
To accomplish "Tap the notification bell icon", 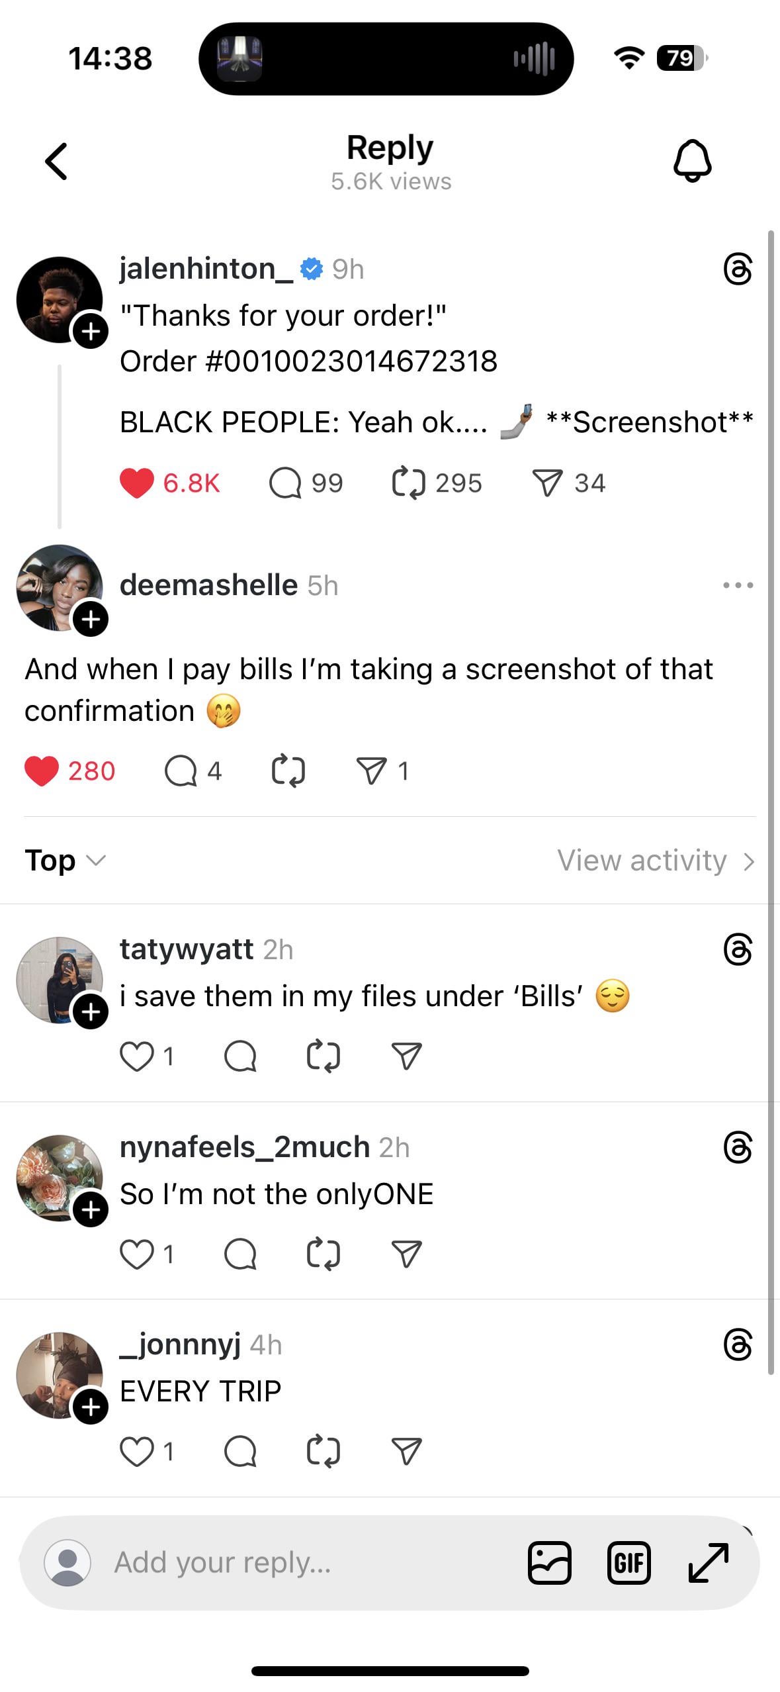I will 692,160.
